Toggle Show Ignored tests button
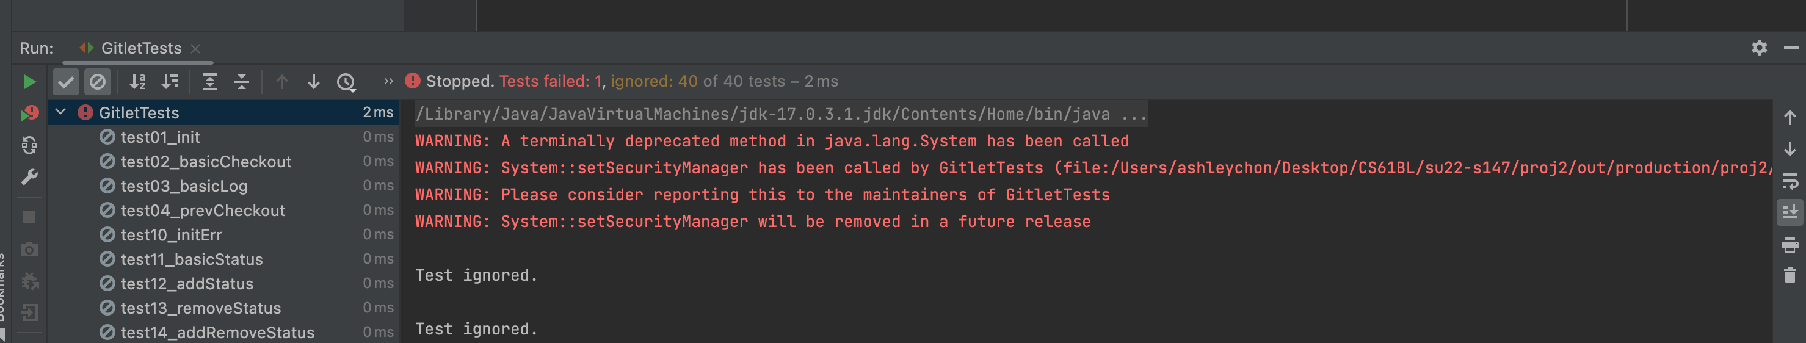This screenshot has height=343, width=1806. pyautogui.click(x=98, y=82)
